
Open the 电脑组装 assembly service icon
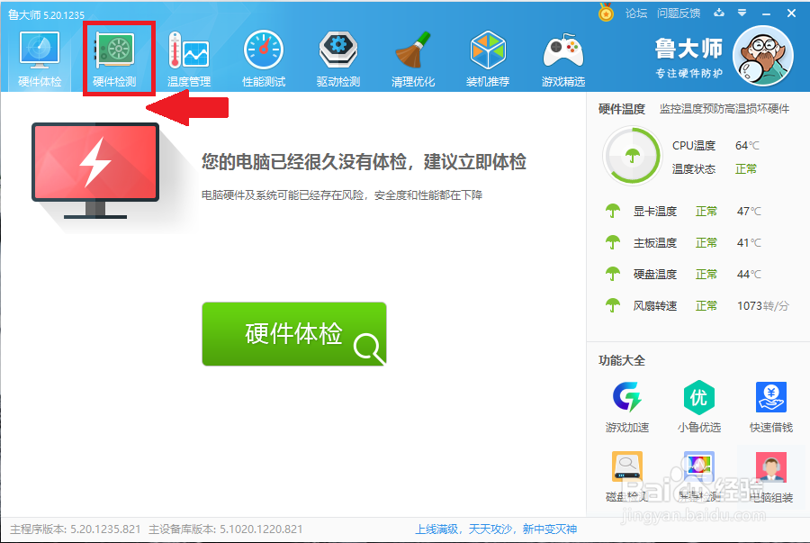pyautogui.click(x=771, y=466)
